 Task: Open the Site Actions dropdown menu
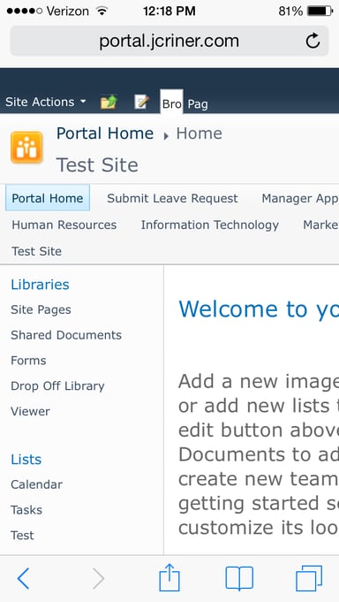(46, 103)
